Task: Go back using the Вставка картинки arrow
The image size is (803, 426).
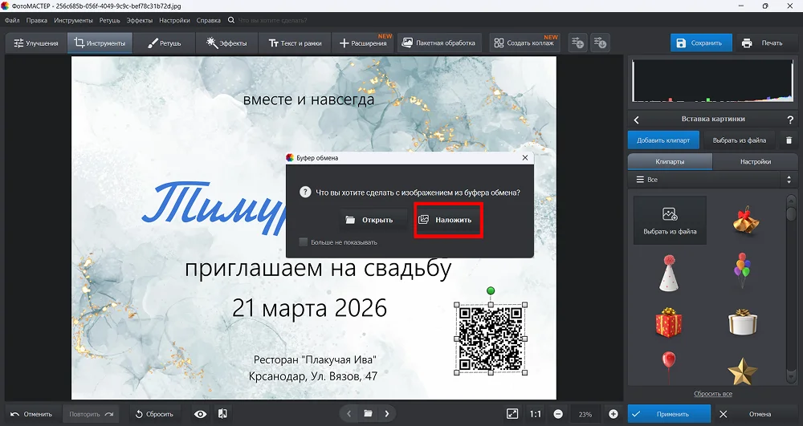Action: click(637, 120)
